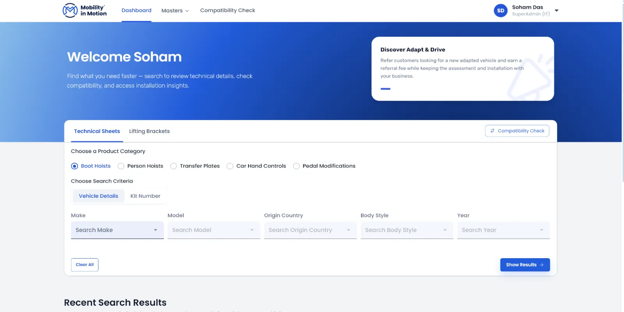Open the SD user avatar
Image resolution: width=624 pixels, height=312 pixels.
coord(500,11)
